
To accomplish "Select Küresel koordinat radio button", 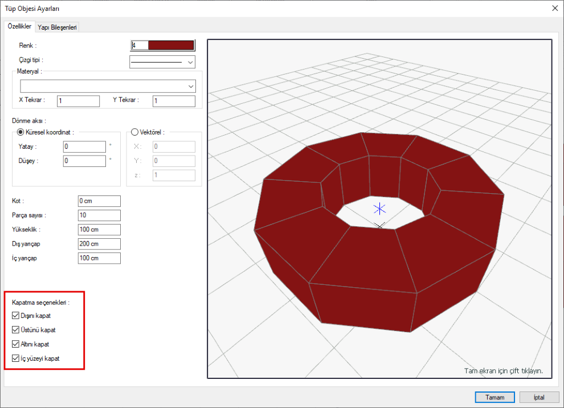I will point(22,132).
